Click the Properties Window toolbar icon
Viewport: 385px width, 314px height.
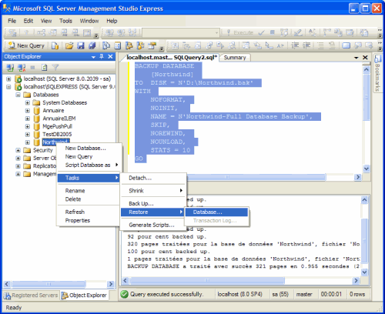tap(152, 45)
